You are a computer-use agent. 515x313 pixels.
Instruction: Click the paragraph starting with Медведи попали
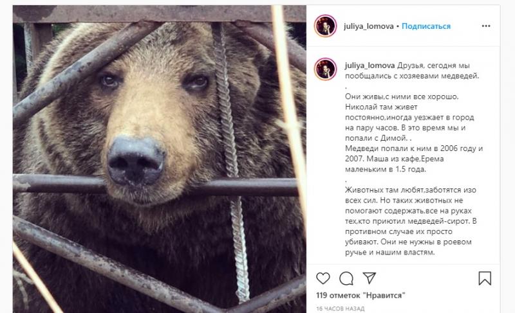(x=414, y=159)
